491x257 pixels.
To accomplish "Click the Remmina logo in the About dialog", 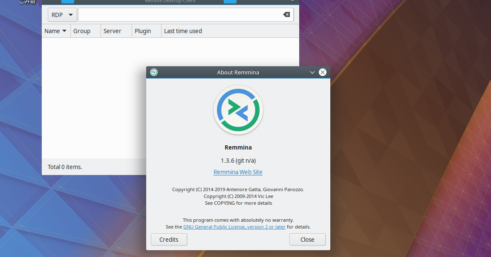I will pyautogui.click(x=238, y=110).
